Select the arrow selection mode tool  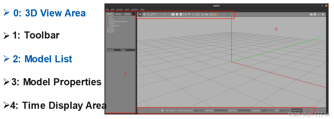[140, 14]
